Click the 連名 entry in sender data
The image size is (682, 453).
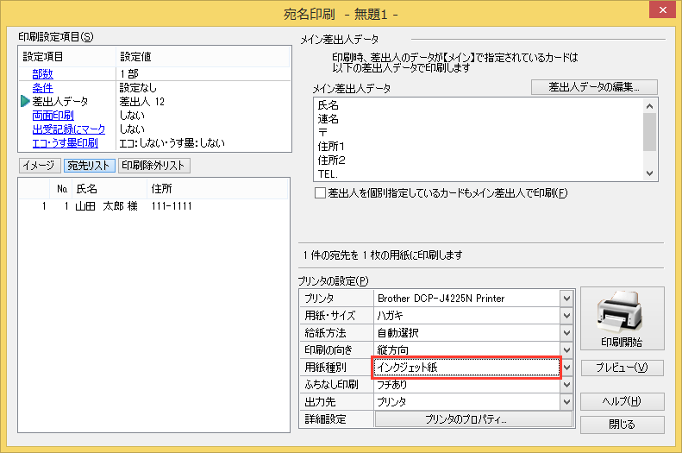(328, 119)
